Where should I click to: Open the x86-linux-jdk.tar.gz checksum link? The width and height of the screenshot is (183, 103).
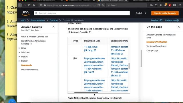[x=119, y=50]
